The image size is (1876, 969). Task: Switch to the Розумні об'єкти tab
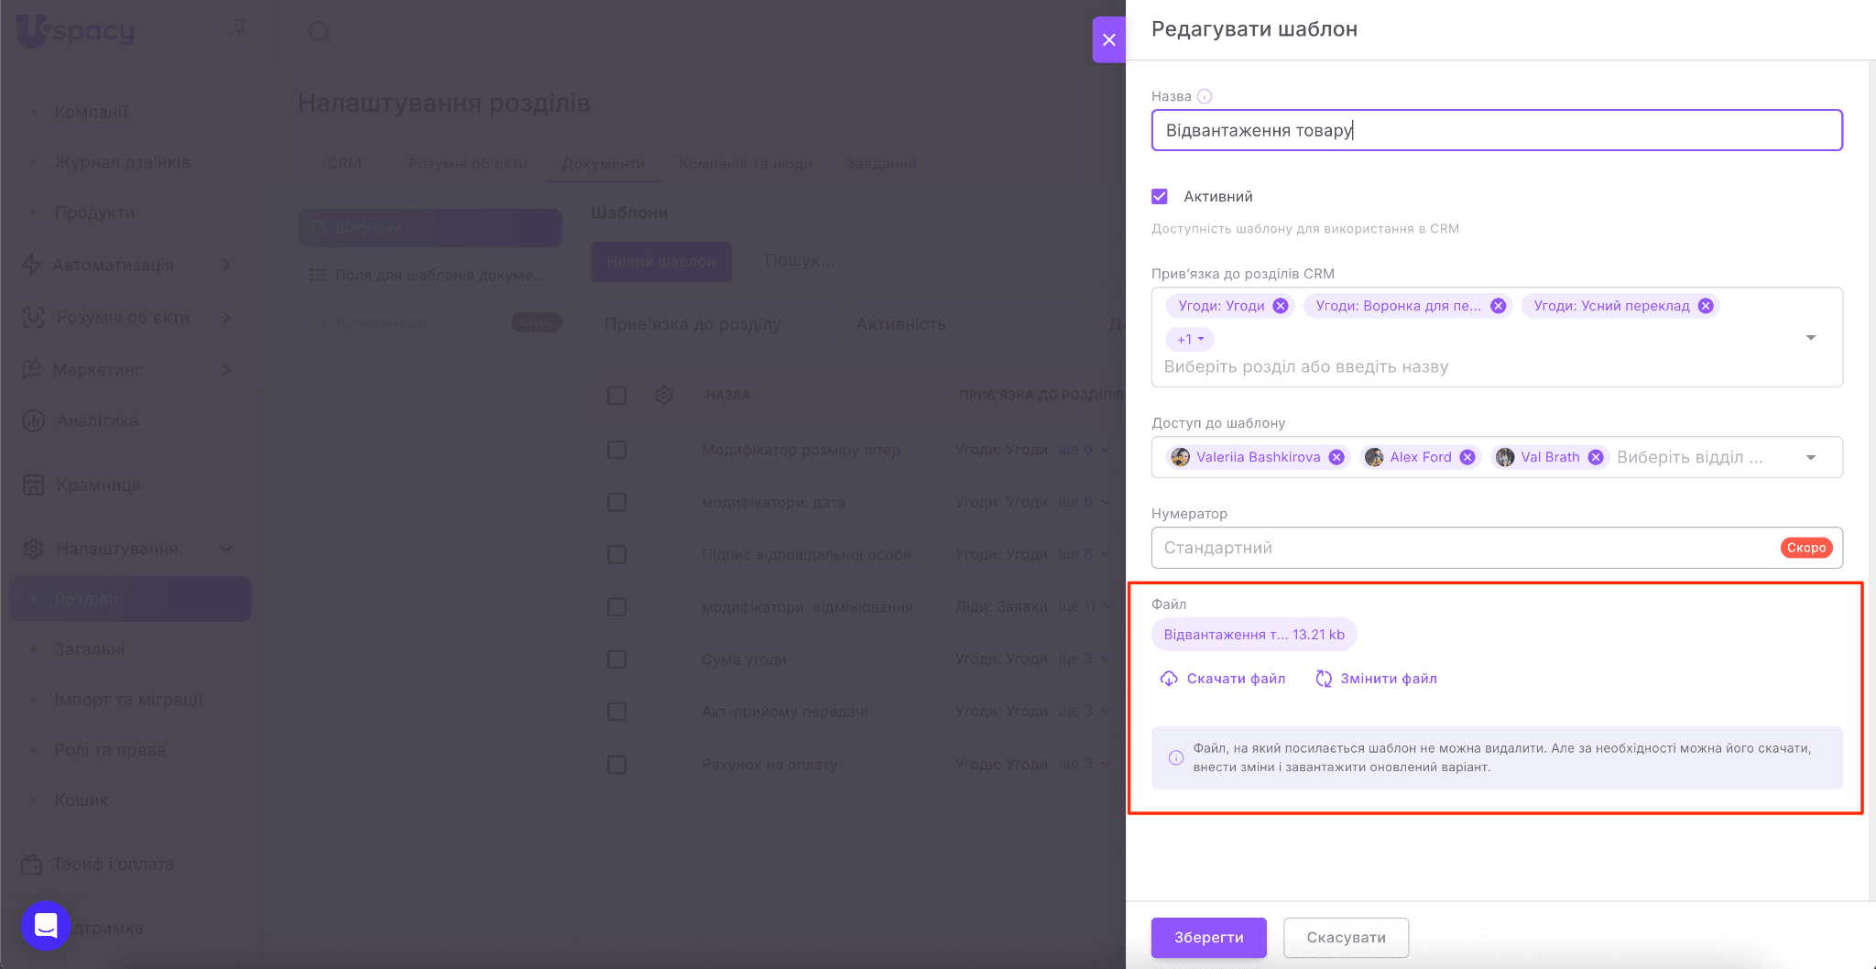[x=467, y=163]
